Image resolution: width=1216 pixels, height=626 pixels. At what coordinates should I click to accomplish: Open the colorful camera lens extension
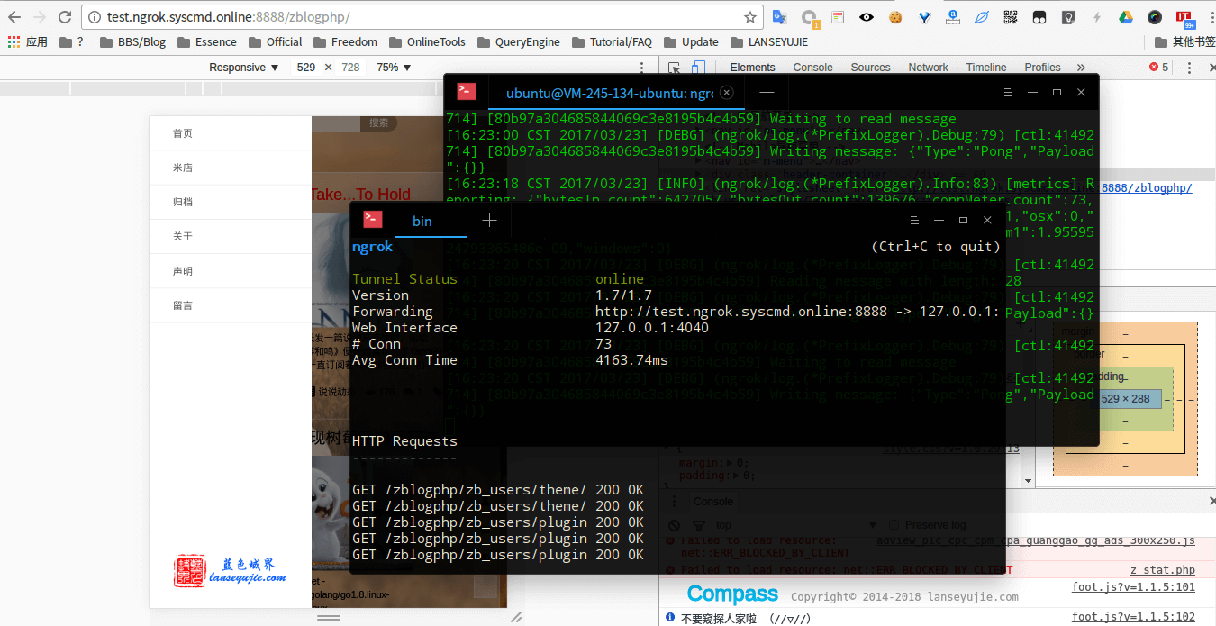point(1155,17)
